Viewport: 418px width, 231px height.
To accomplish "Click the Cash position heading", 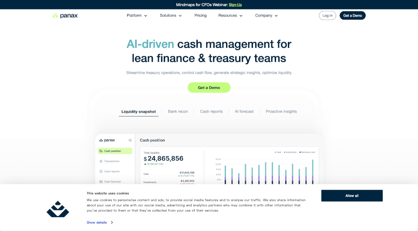I will click(x=152, y=140).
